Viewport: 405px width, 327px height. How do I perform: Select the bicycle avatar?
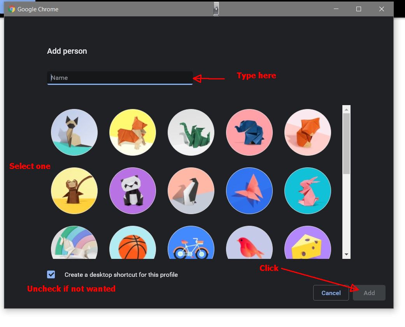(191, 243)
